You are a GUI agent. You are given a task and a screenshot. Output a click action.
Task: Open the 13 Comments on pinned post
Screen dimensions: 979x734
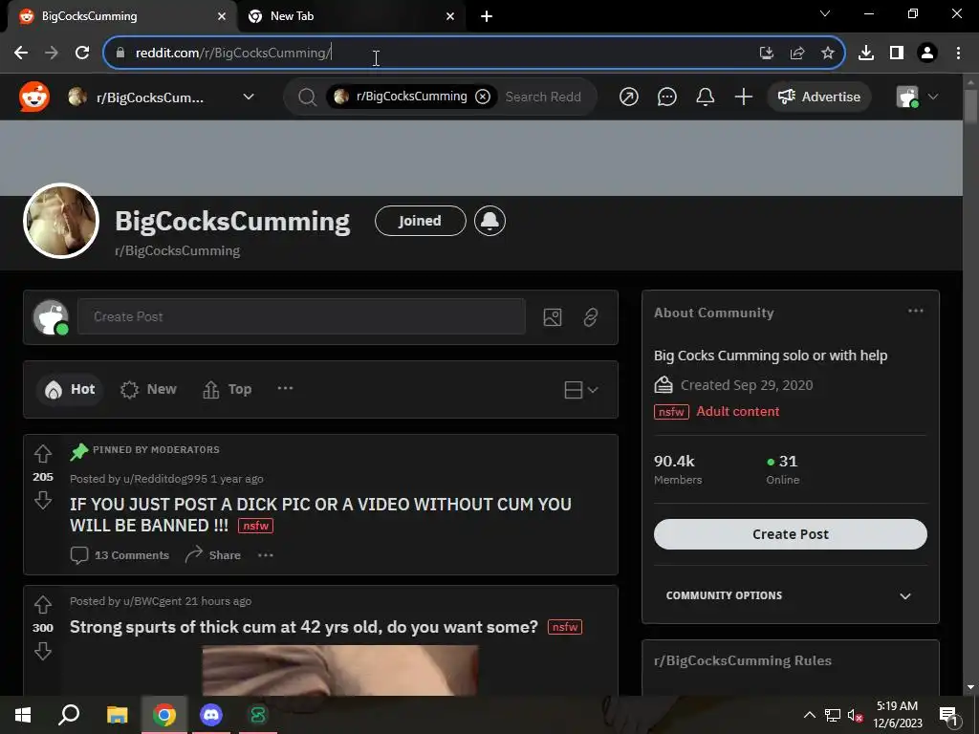(120, 555)
